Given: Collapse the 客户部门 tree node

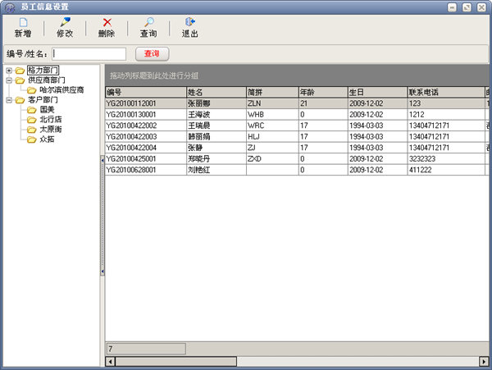Looking at the screenshot, I should click(8, 99).
